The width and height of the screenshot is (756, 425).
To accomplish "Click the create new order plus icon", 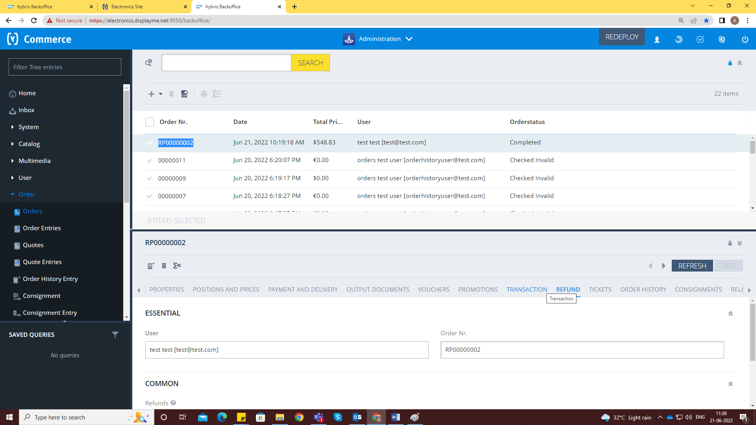I will point(151,94).
